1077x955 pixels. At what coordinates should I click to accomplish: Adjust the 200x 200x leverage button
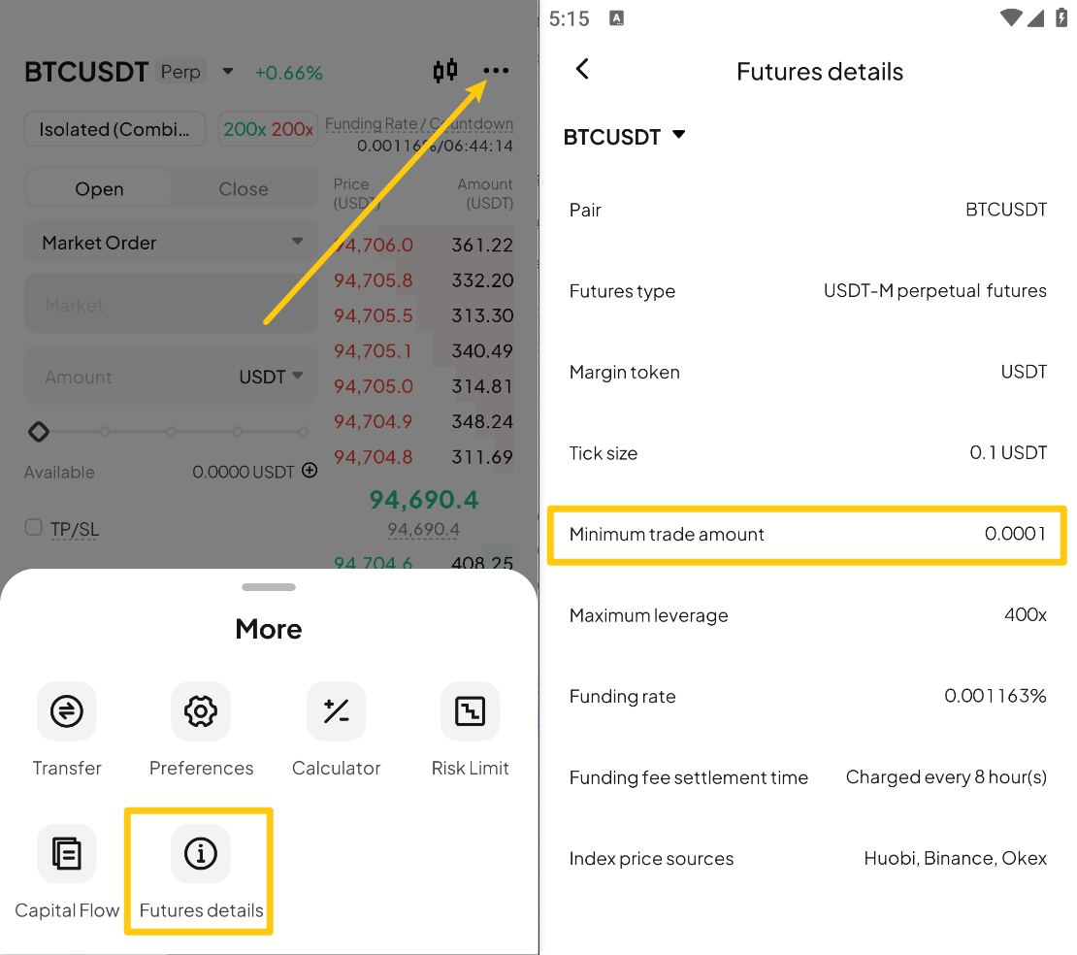tap(268, 129)
